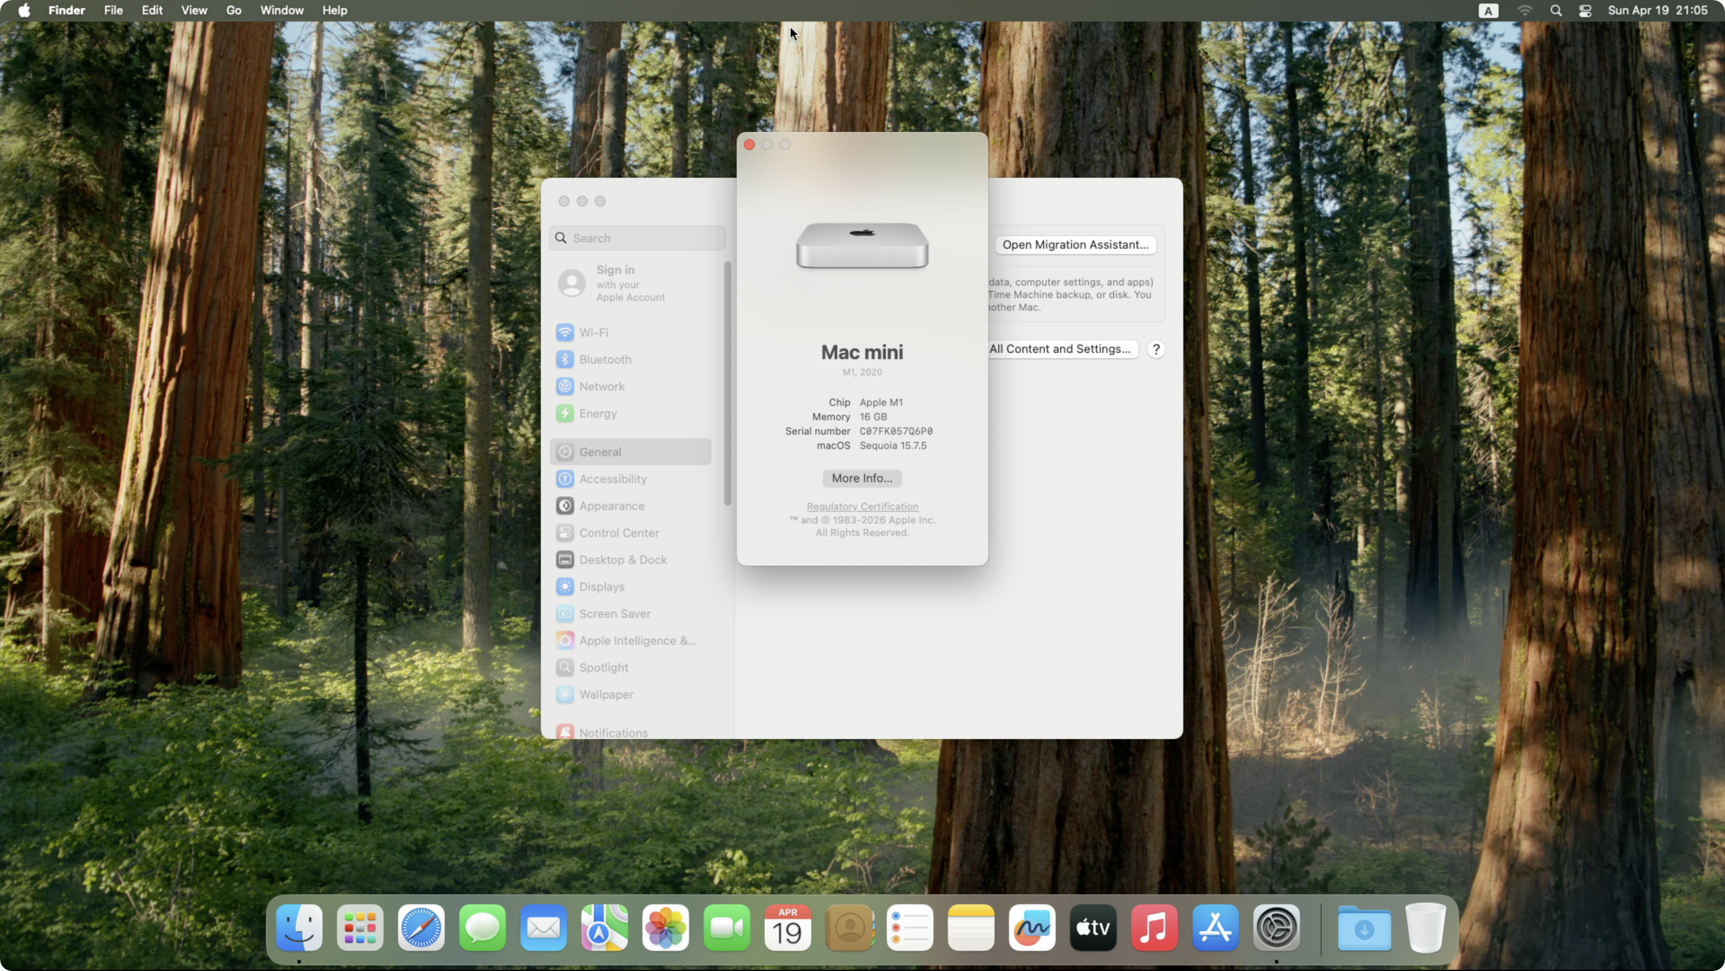Select Control Center in the settings sidebar

631,533
